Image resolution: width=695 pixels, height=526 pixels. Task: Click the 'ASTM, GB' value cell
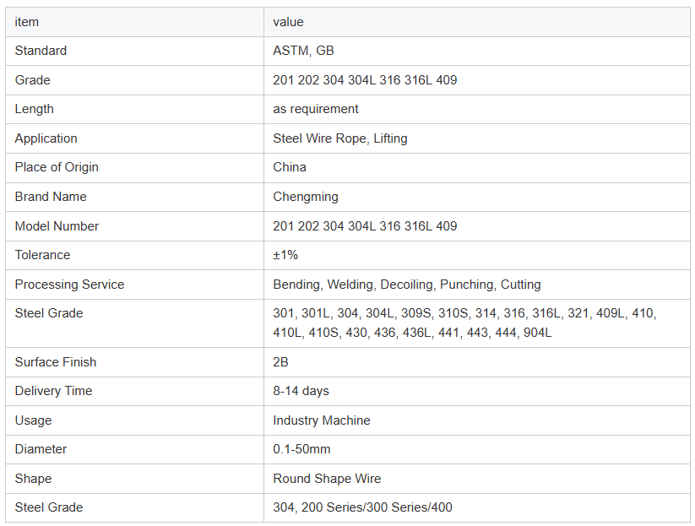[x=303, y=51]
